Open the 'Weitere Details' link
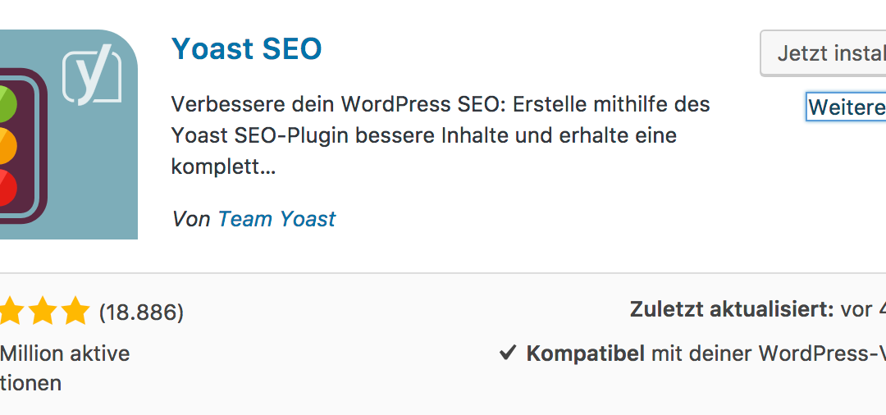 [x=847, y=107]
